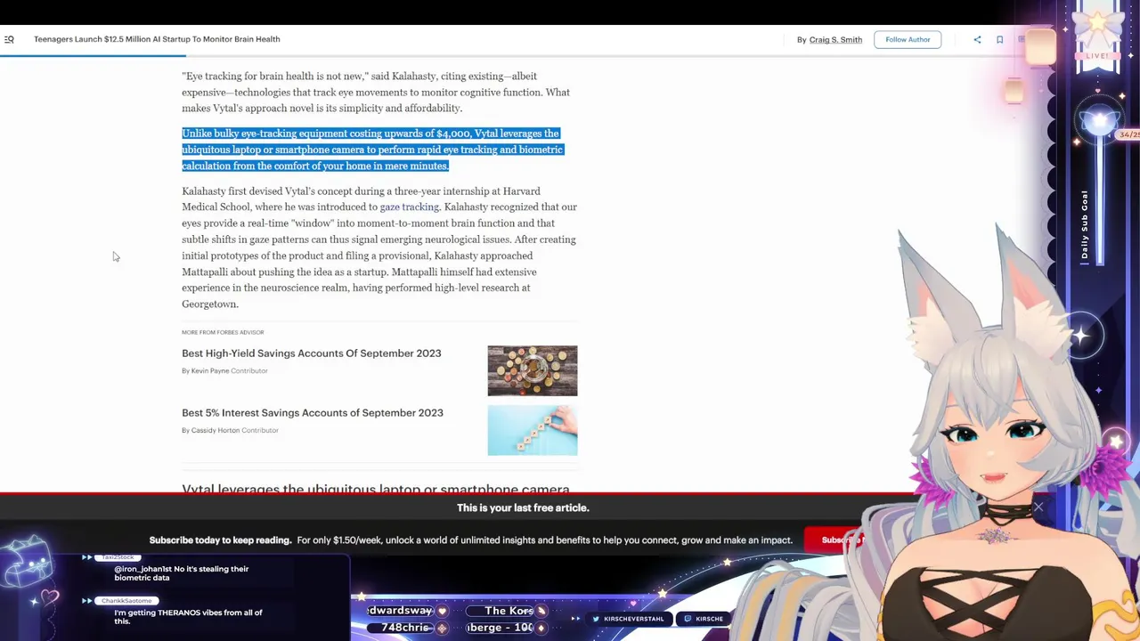Click the highlighted paragraph about eye-tracking equipment
The height and width of the screenshot is (641, 1140).
tap(373, 150)
